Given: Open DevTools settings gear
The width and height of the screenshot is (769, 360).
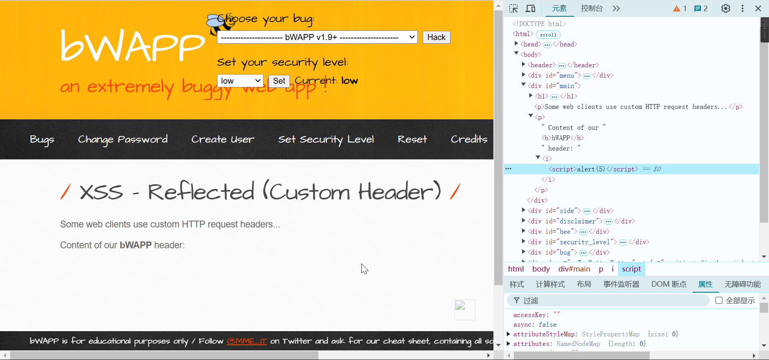Looking at the screenshot, I should [x=725, y=8].
